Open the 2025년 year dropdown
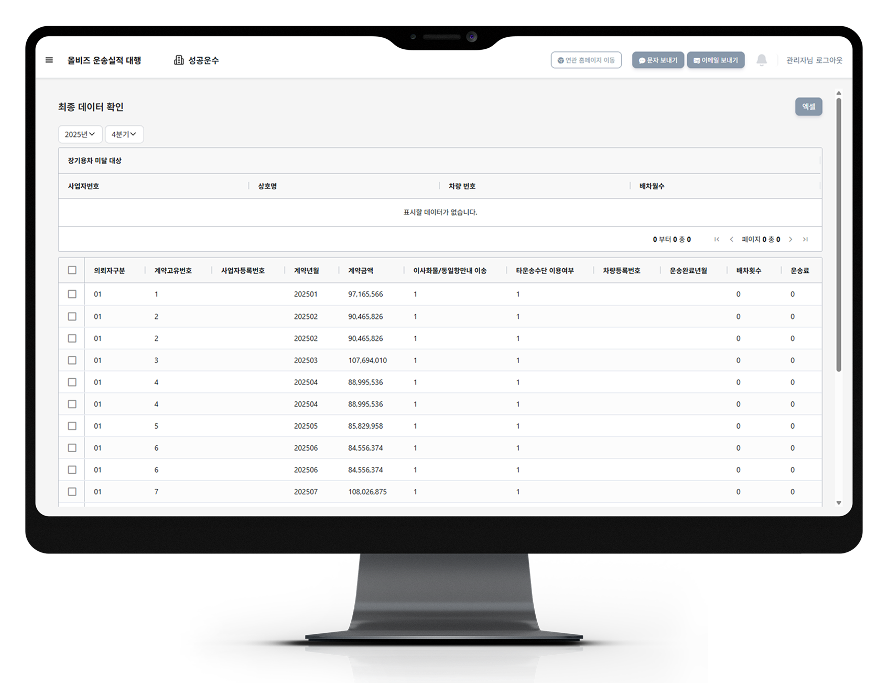888x683 pixels. pyautogui.click(x=80, y=134)
